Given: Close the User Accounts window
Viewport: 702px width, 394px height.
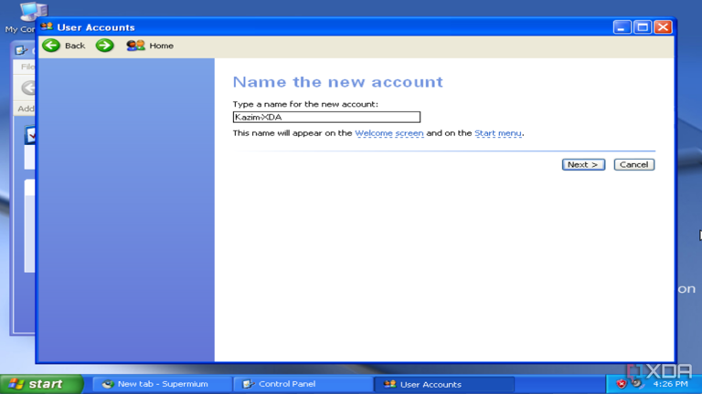Looking at the screenshot, I should click(663, 27).
